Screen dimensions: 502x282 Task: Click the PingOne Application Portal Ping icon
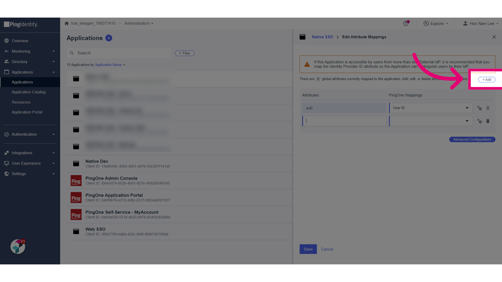click(76, 198)
